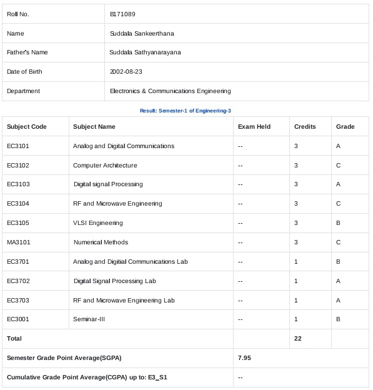Click the Exam Held column header
Image resolution: width=373 pixels, height=390 pixels.
(254, 127)
